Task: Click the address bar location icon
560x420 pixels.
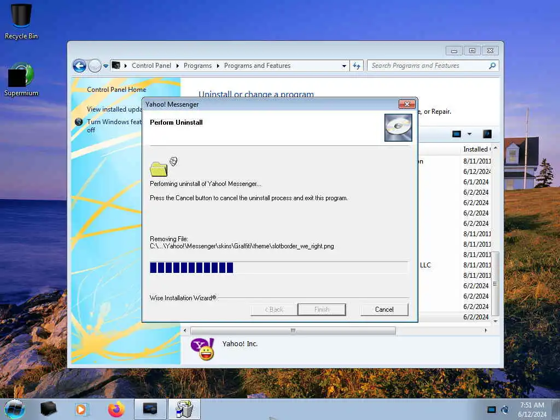Action: 116,66
